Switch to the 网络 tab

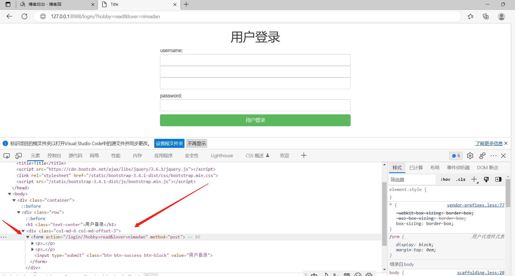click(x=94, y=156)
